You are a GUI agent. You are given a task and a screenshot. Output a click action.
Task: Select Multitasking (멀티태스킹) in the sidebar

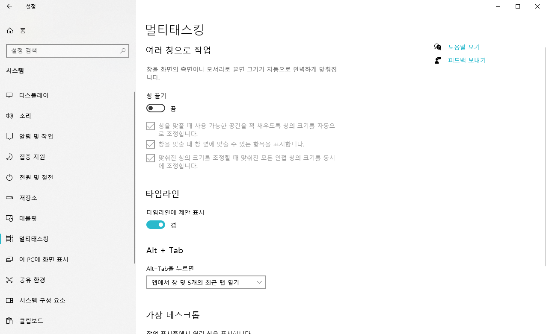click(34, 239)
